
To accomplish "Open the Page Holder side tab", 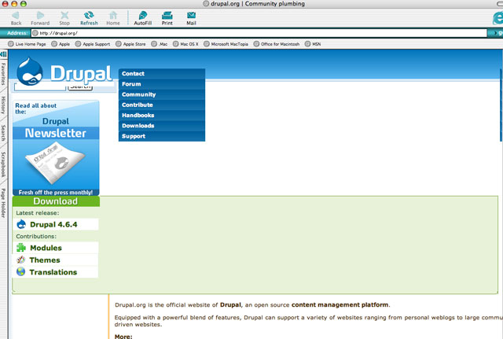I will pyautogui.click(x=3, y=203).
